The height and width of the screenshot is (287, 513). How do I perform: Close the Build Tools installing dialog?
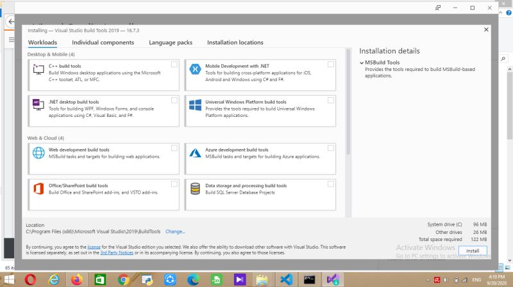[x=486, y=29]
